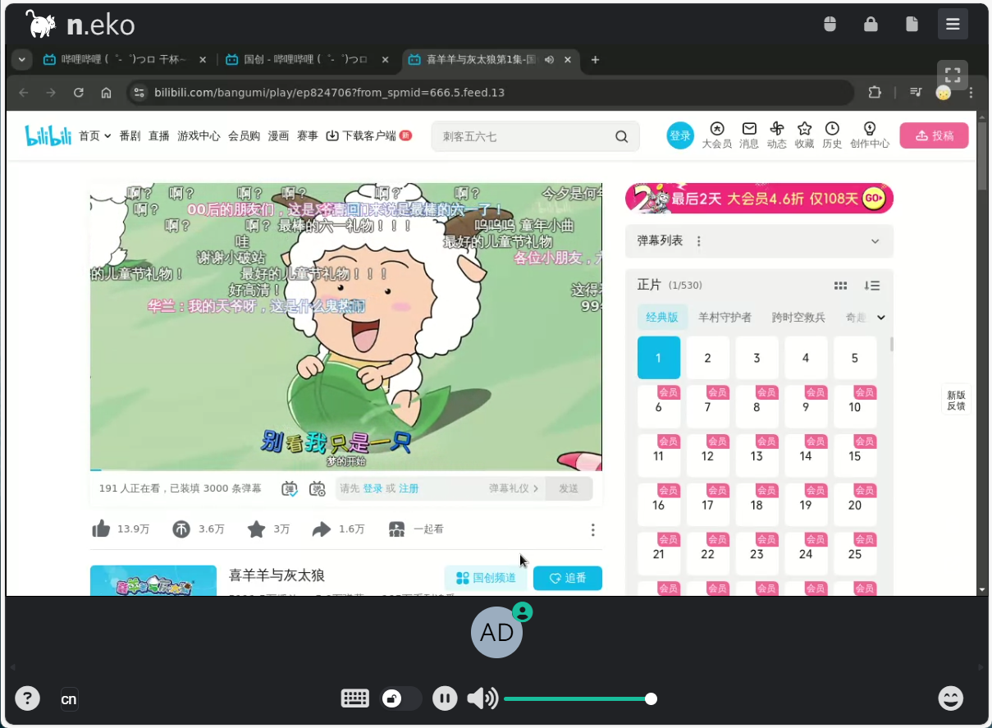Expand the 首页 dropdown menu
The image size is (992, 728).
click(x=94, y=136)
